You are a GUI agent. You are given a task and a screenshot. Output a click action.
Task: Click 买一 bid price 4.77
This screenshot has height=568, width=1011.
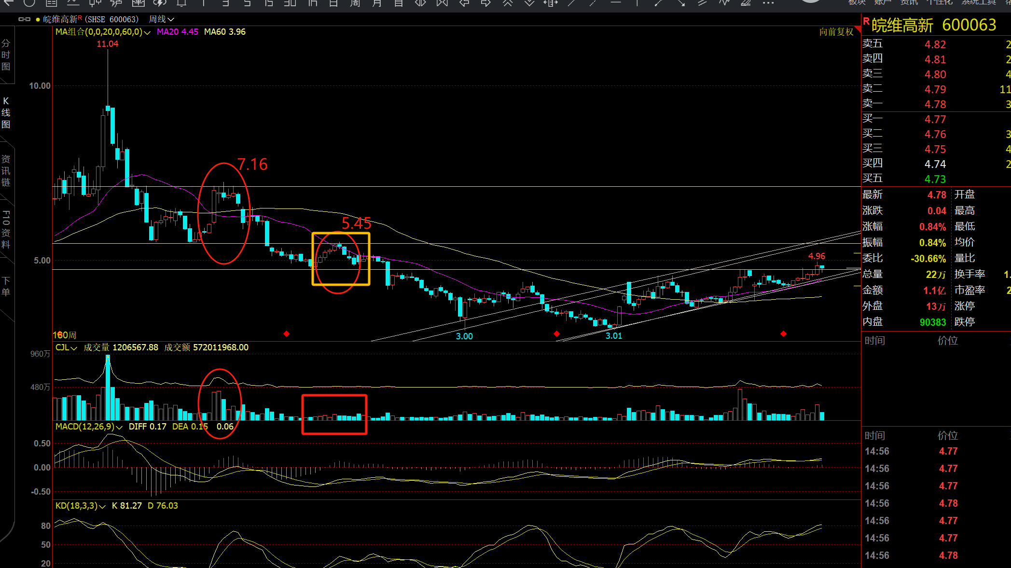(935, 119)
